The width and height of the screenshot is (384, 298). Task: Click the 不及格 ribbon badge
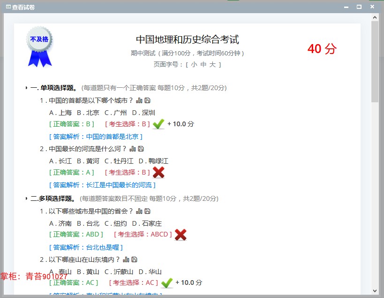click(39, 47)
